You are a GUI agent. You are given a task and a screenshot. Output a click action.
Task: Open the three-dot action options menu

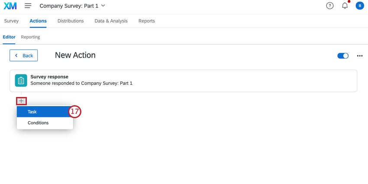click(360, 56)
